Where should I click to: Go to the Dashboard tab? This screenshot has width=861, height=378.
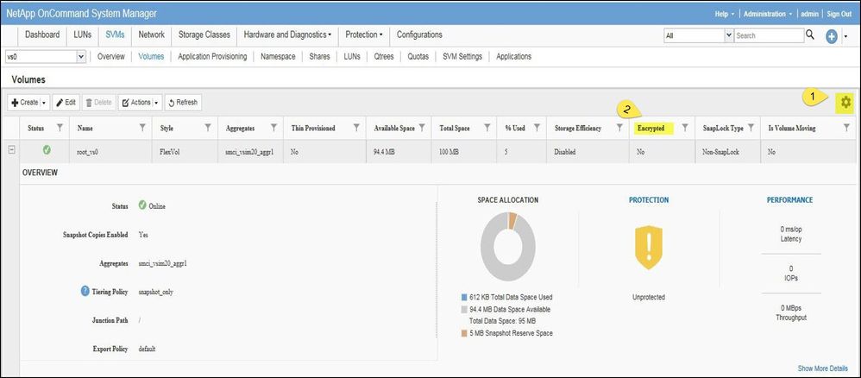42,35
